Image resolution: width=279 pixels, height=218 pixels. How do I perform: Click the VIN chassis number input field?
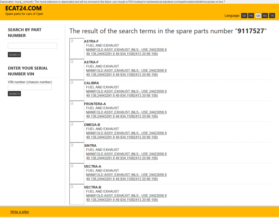[30, 87]
